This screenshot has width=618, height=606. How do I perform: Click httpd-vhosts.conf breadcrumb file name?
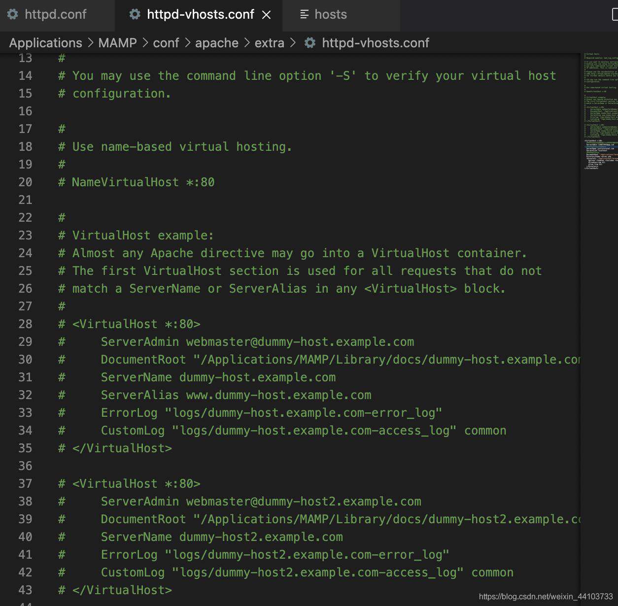(x=376, y=43)
